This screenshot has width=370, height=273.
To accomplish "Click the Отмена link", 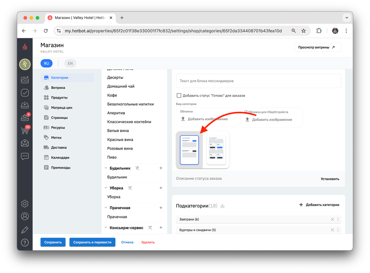I will click(x=127, y=242).
